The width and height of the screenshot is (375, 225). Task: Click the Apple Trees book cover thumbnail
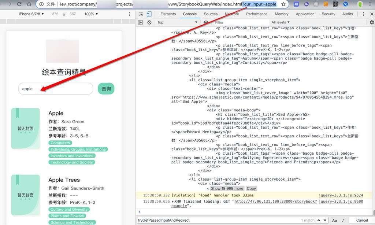coord(26,195)
